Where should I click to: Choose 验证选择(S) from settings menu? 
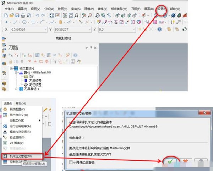(17, 137)
